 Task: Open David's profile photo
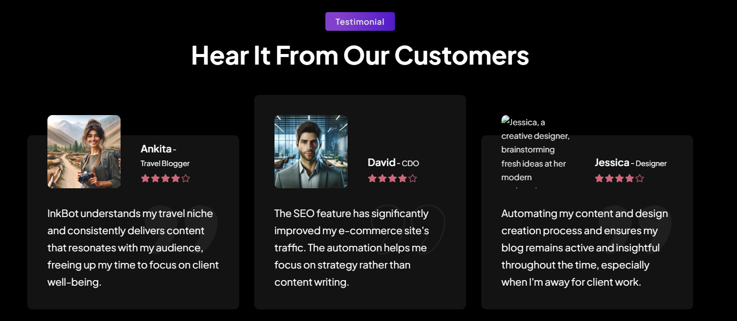click(x=311, y=151)
